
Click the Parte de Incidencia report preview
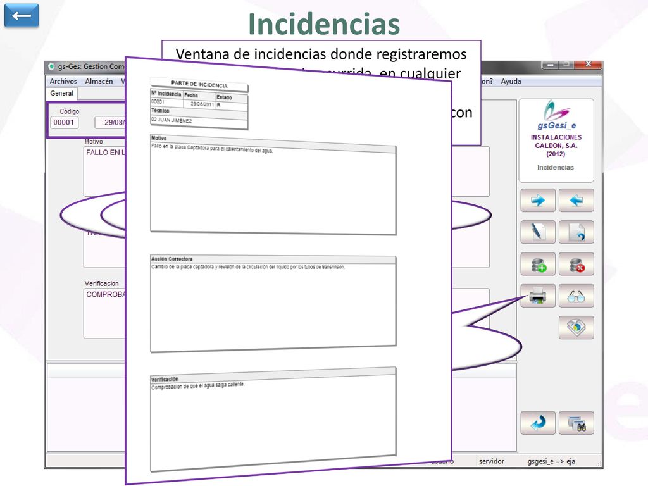tap(288, 271)
